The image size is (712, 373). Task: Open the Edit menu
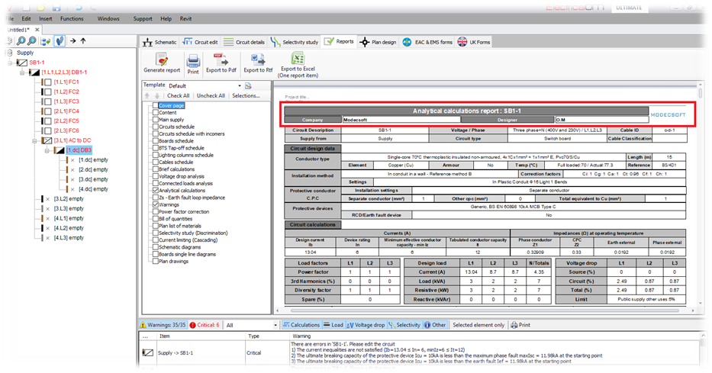(x=27, y=18)
